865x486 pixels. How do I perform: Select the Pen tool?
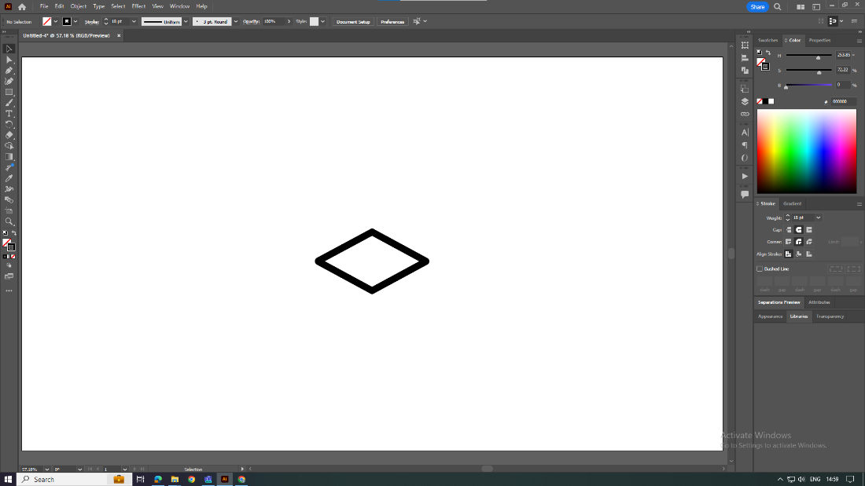pyautogui.click(x=9, y=69)
